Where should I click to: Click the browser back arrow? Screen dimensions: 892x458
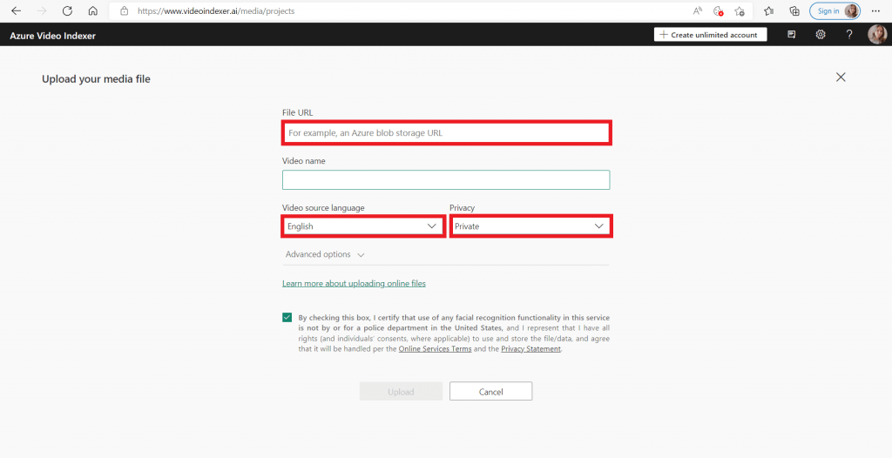(x=16, y=11)
